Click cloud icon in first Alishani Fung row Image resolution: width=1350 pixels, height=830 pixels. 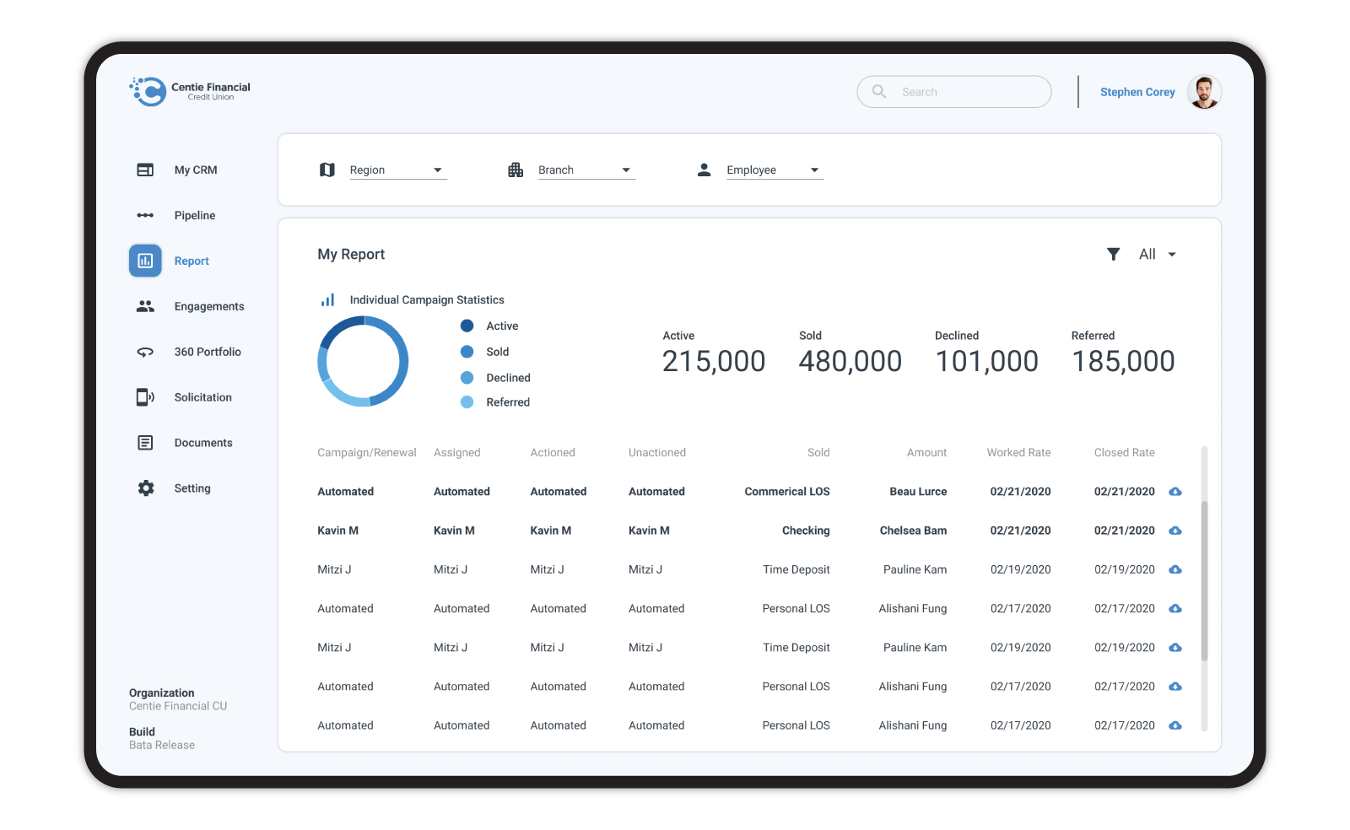tap(1175, 608)
